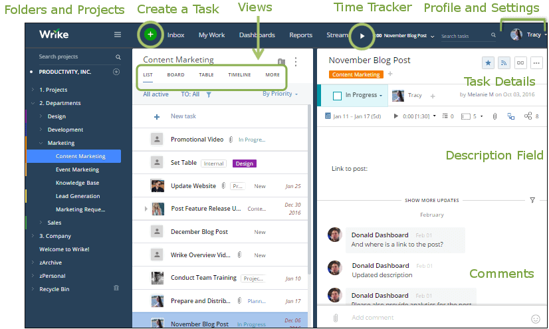Filter the updates stream funnel icon

(532, 200)
